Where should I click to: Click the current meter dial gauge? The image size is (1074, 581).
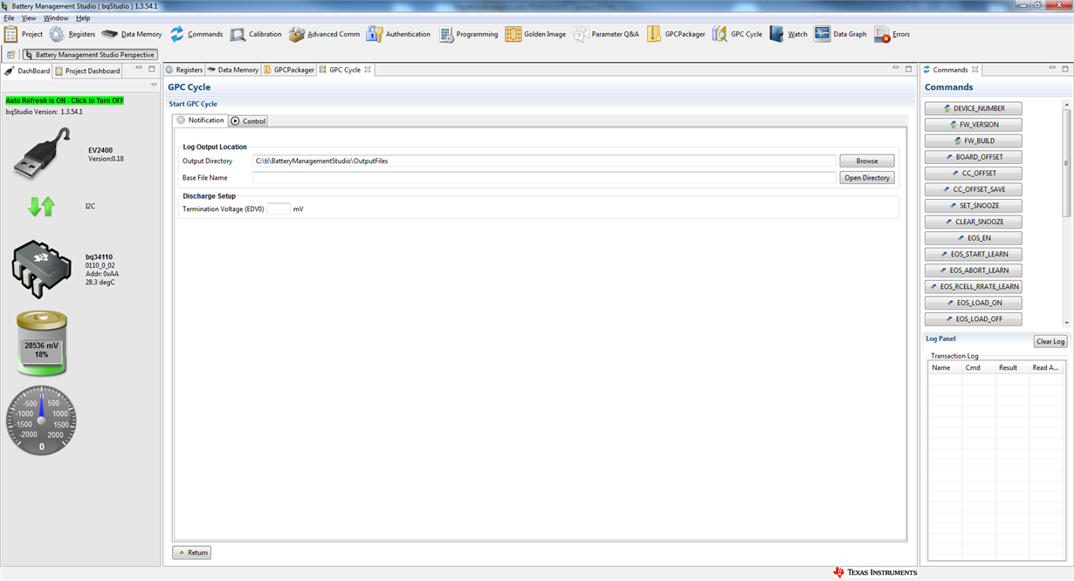[x=41, y=420]
